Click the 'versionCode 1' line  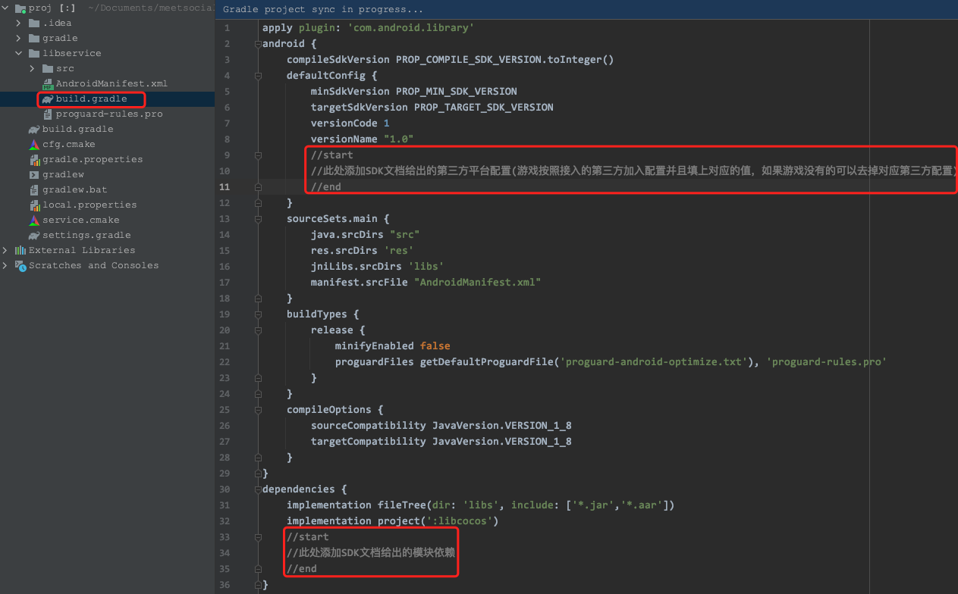[350, 123]
